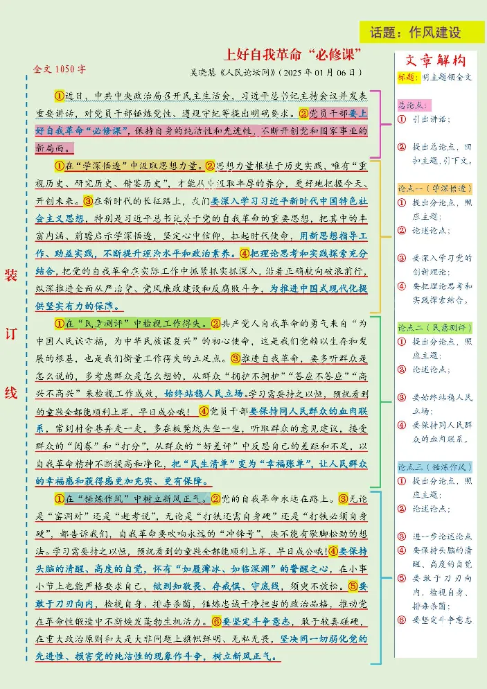This screenshot has width=487, height=689.
Task: Click green highlighted sentence "在'民意测评'中检视工作得失"
Action: [x=136, y=324]
